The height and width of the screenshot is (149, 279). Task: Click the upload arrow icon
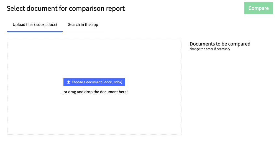68,82
